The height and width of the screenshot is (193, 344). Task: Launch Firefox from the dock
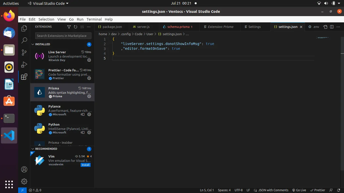tap(9, 16)
